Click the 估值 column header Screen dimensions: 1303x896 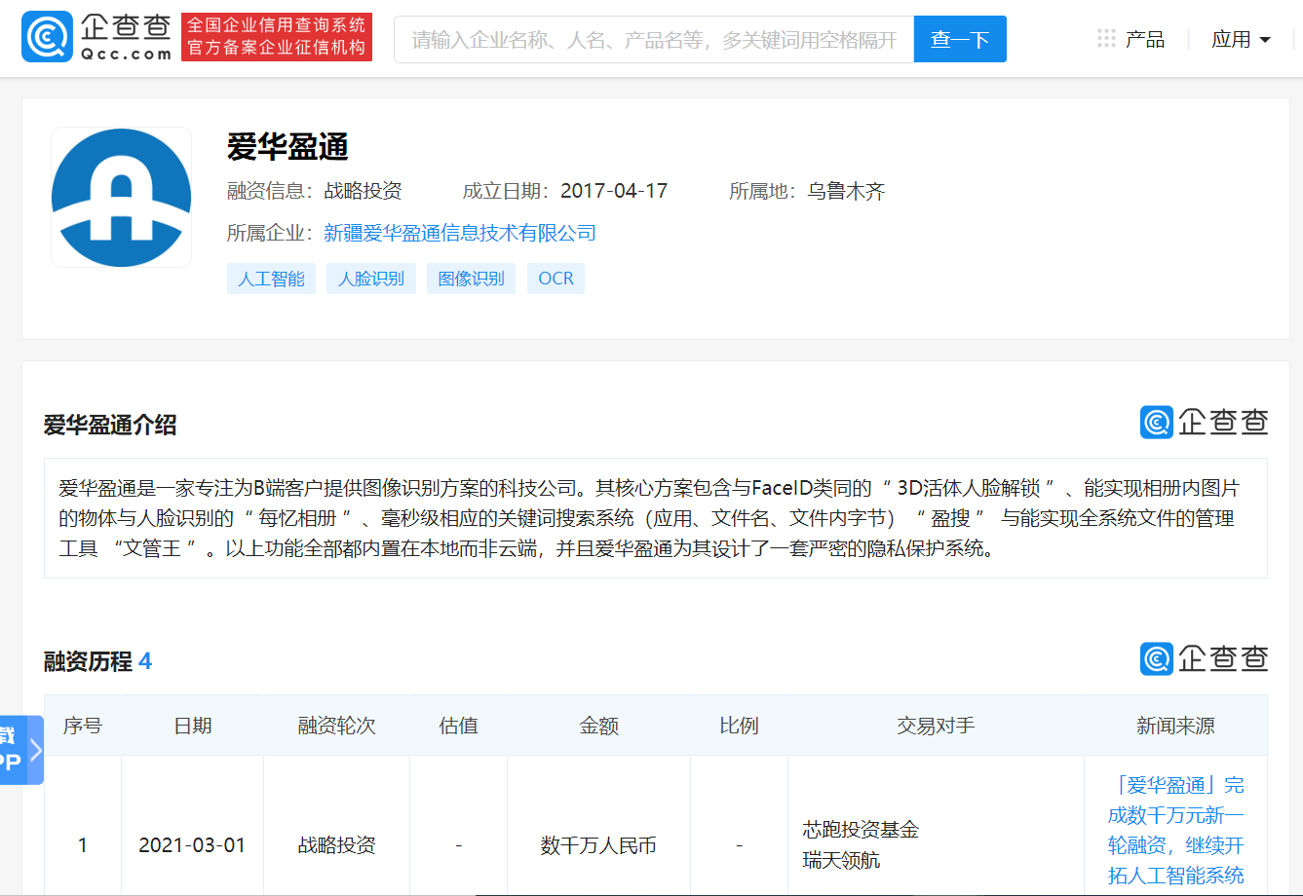point(459,726)
